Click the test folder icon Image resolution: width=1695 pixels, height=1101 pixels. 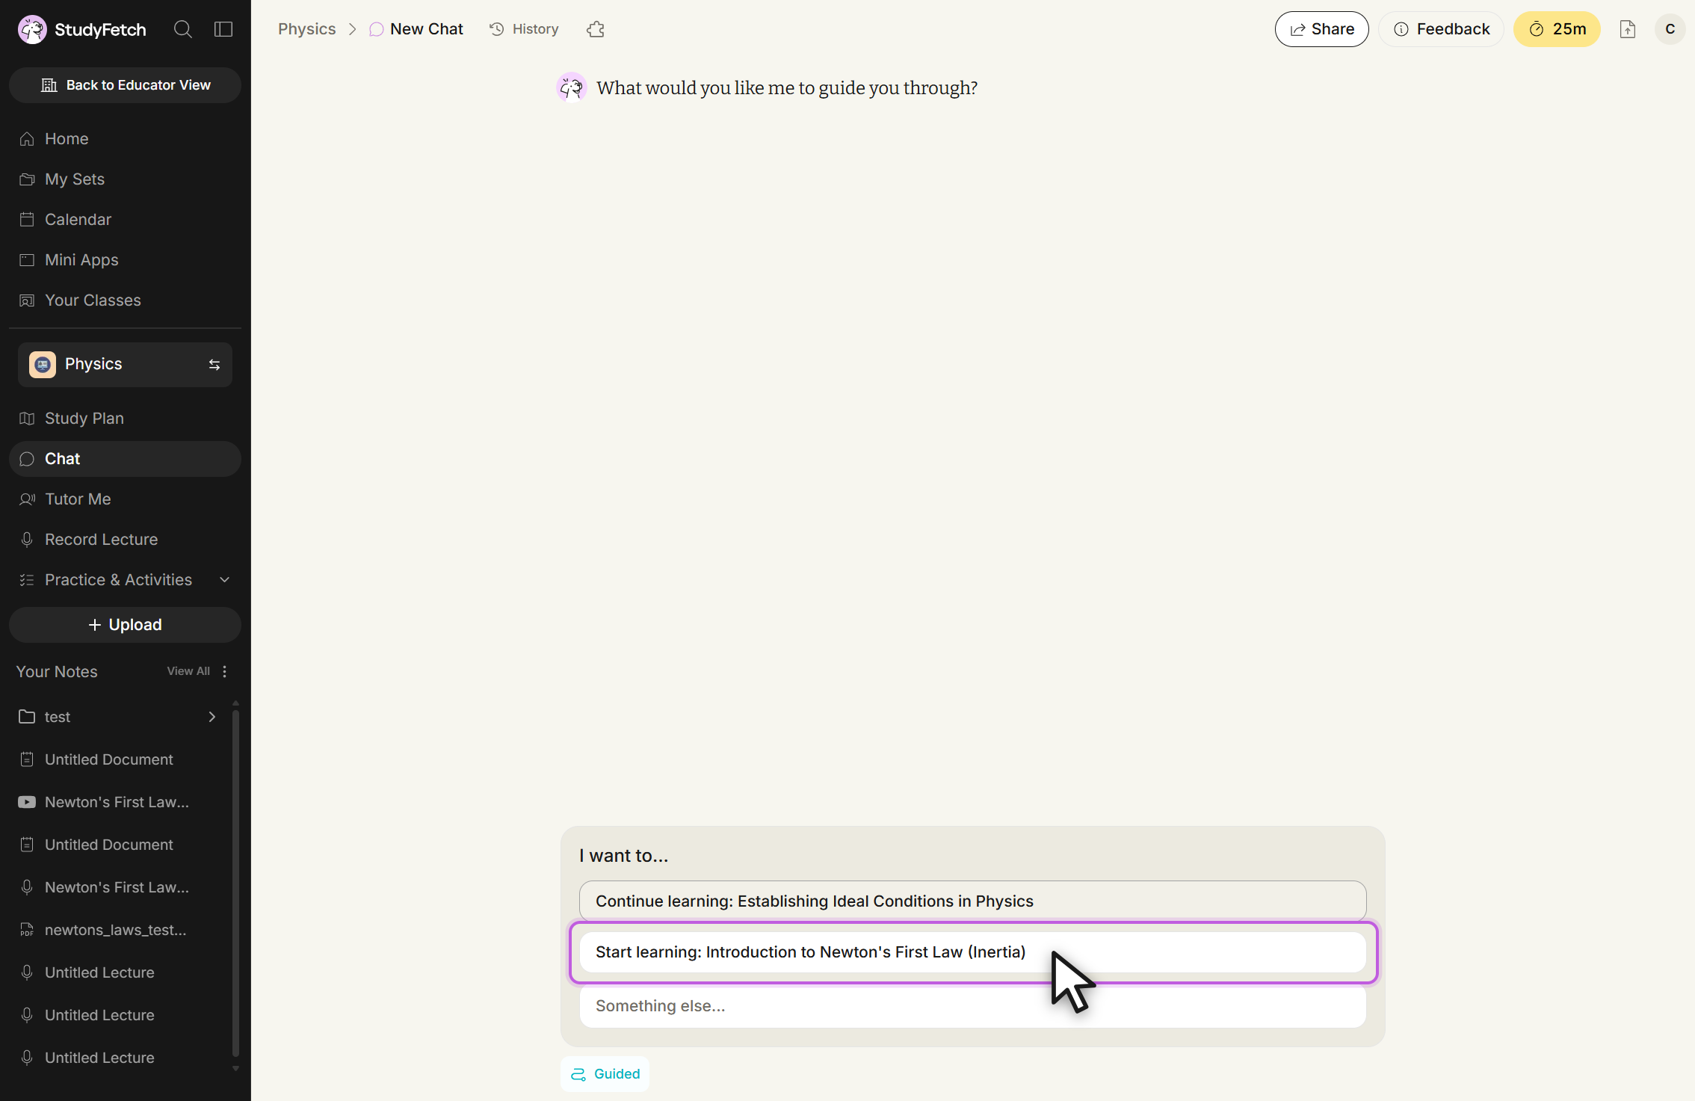point(27,717)
